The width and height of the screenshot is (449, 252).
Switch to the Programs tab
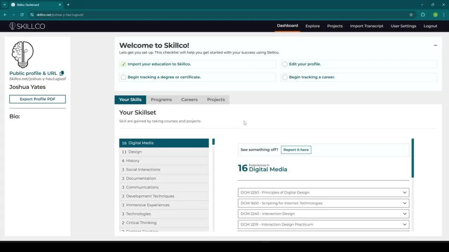click(x=161, y=100)
